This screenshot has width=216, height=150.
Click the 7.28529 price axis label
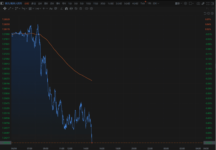(6, 19)
